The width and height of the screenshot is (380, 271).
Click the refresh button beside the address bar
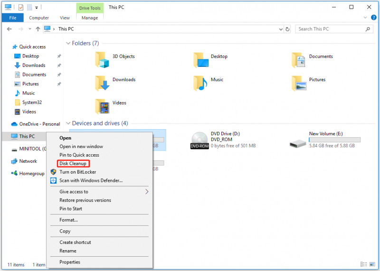click(x=287, y=29)
